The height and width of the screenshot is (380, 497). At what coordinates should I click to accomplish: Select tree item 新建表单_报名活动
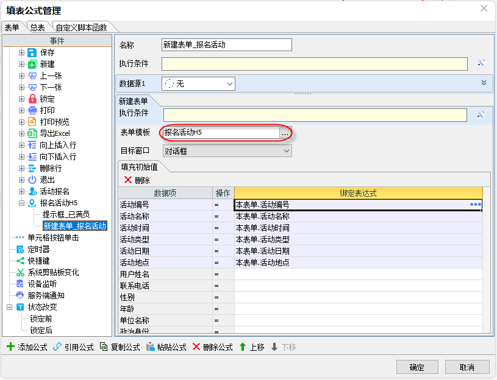pos(75,226)
